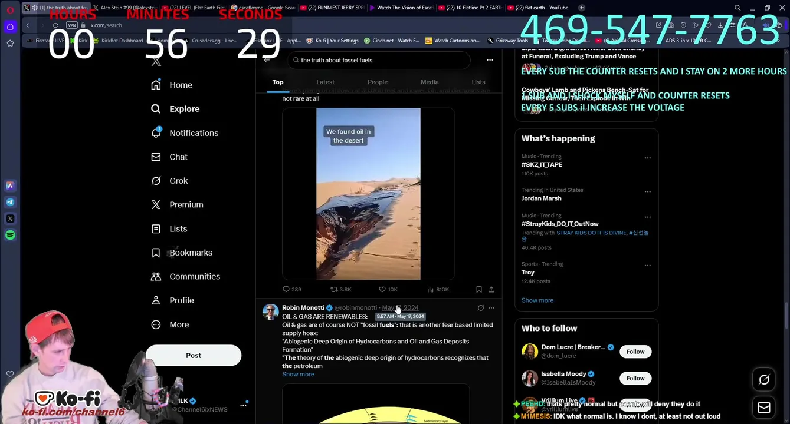Image resolution: width=790 pixels, height=424 pixels.
Task: Like the oil desert post (10K)
Action: (388, 289)
